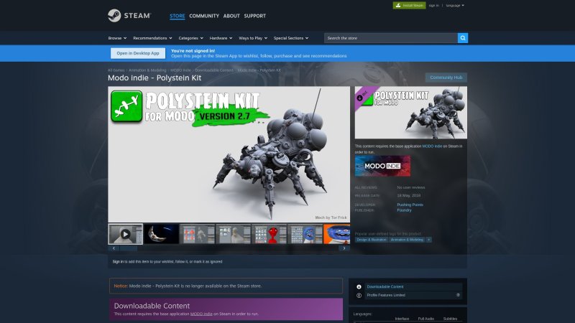
Task: Click Downloadable Content breadcrumb
Action: (x=214, y=70)
